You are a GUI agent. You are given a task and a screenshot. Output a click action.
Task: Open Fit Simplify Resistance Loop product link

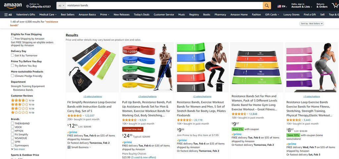(92, 106)
